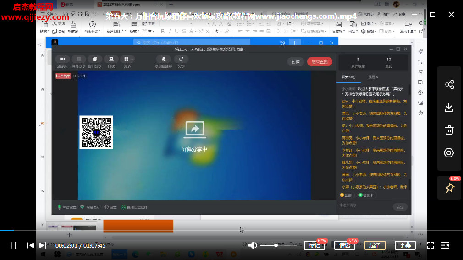Open the 倍速 playback speed menu
The image size is (463, 260).
coord(345,245)
